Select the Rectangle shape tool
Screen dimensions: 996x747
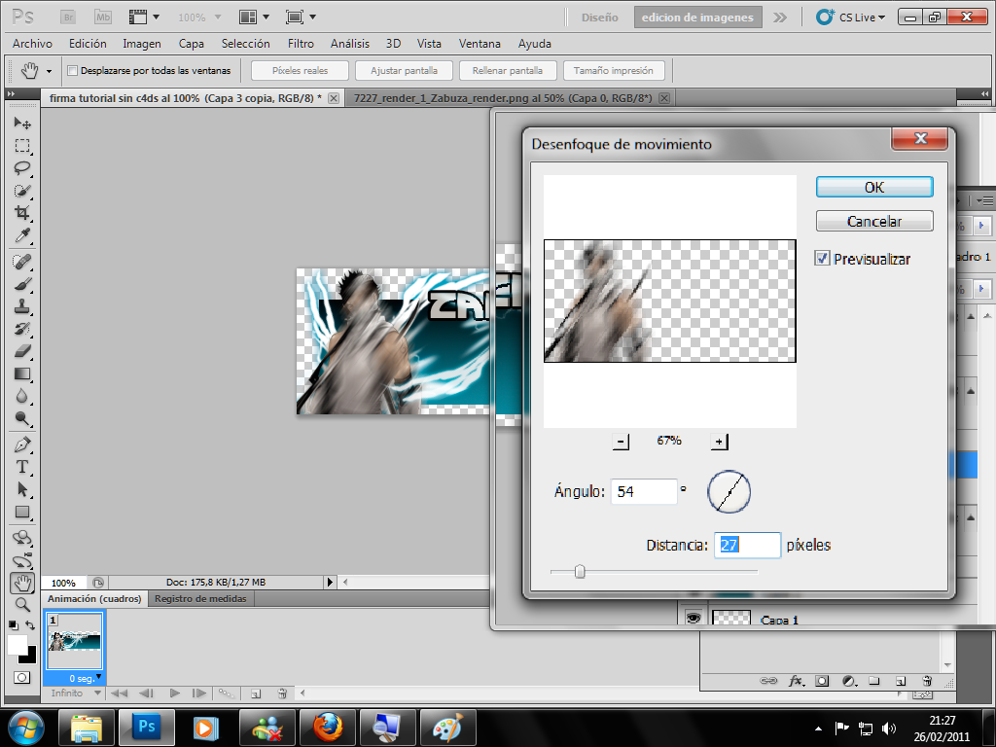(22, 512)
